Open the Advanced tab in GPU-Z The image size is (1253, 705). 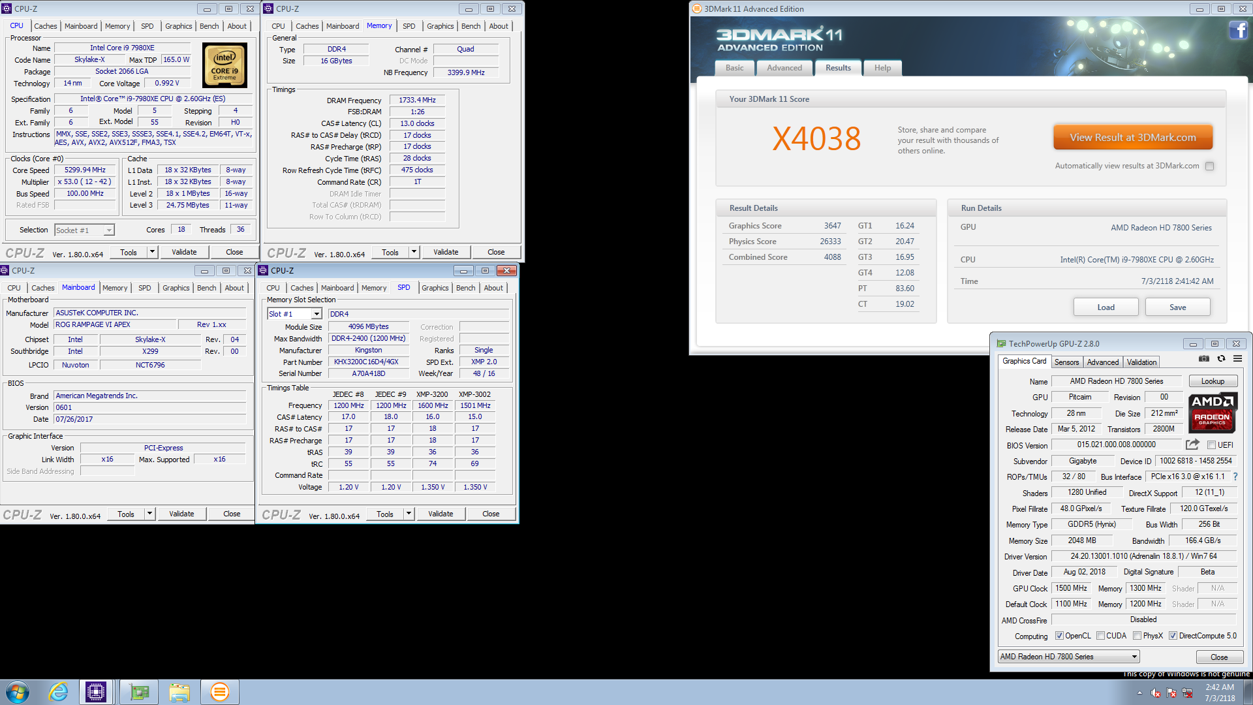1103,362
